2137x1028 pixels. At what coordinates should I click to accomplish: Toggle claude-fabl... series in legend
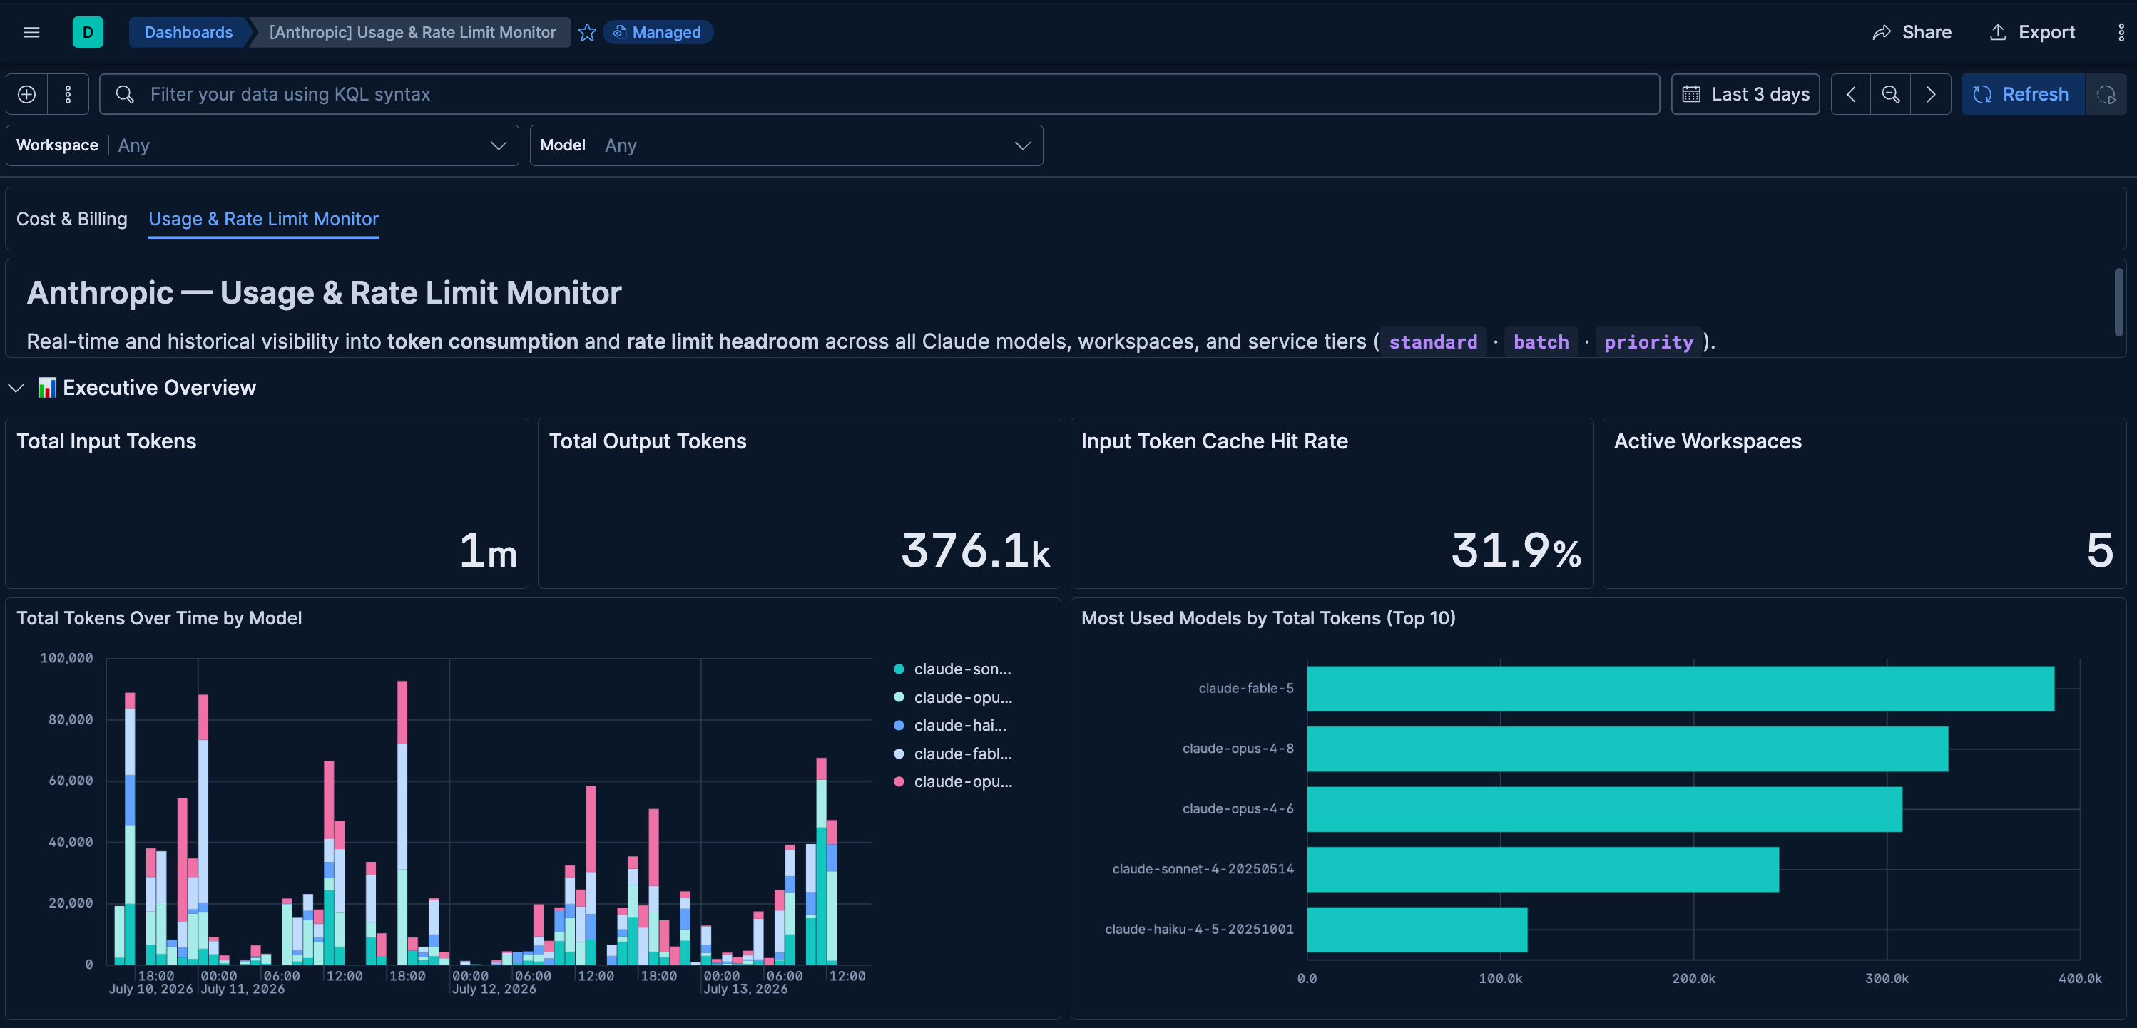click(952, 754)
